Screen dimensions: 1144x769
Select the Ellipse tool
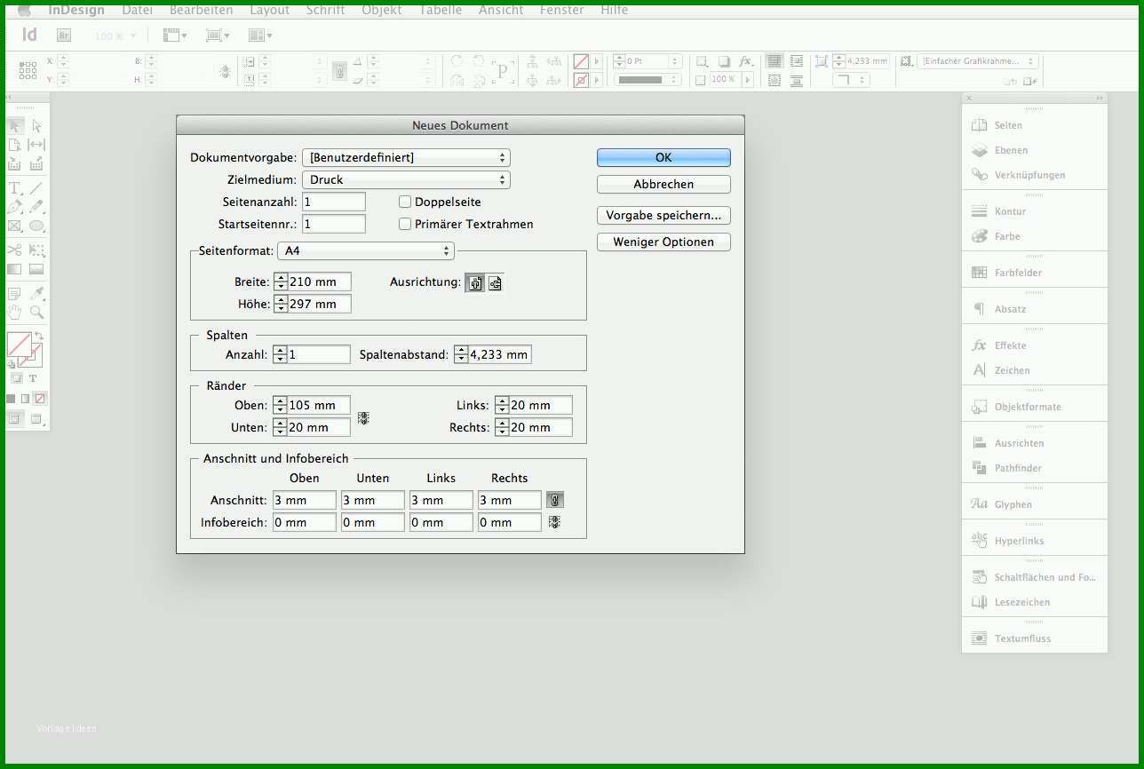[x=36, y=226]
